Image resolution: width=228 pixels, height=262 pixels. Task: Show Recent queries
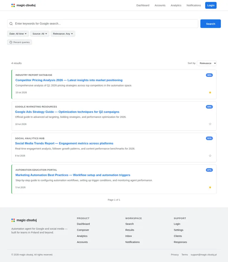pyautogui.click(x=20, y=42)
